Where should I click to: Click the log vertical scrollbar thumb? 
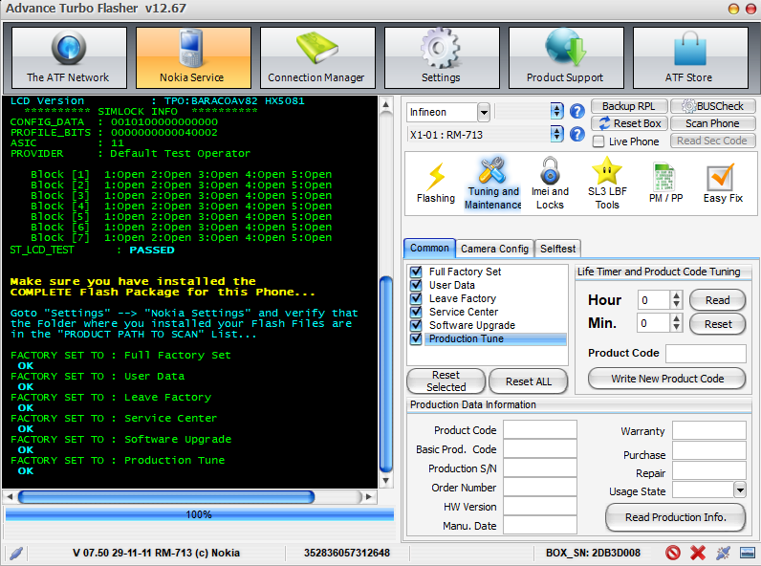coord(386,374)
